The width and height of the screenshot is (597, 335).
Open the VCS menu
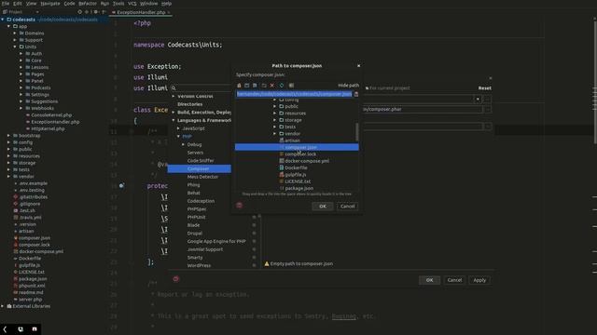pos(132,4)
